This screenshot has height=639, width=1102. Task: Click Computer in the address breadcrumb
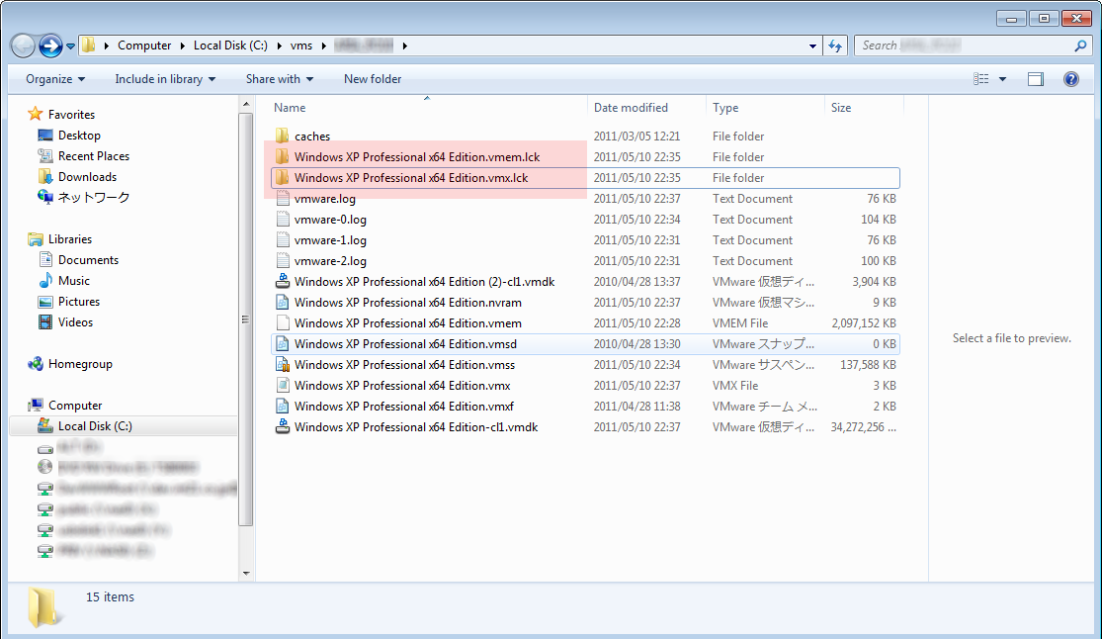[144, 46]
